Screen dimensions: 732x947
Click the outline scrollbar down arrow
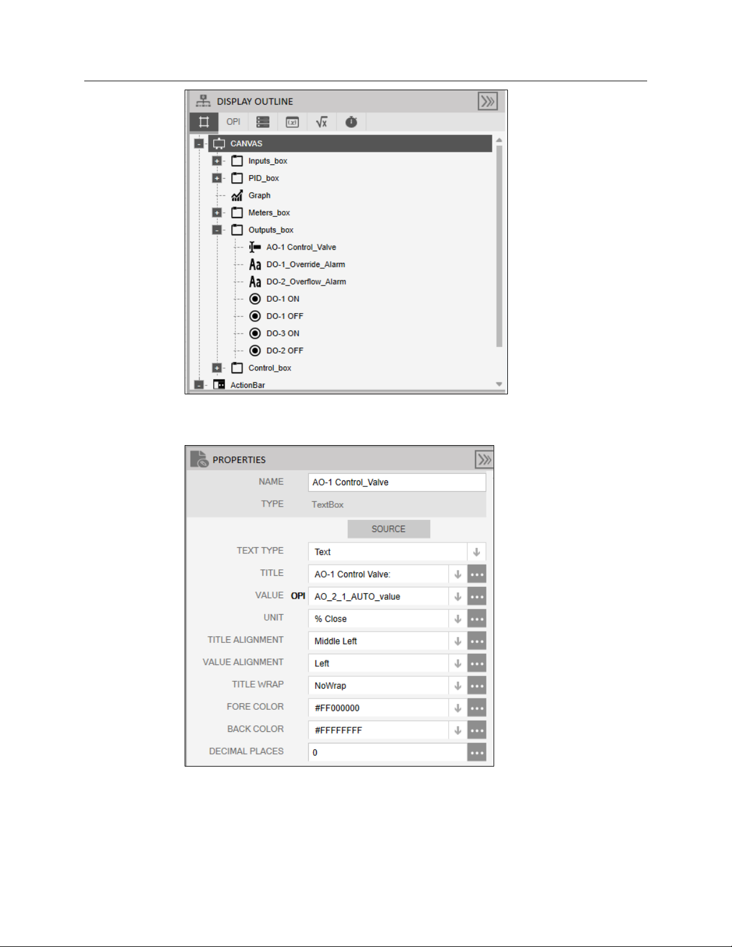(x=499, y=384)
